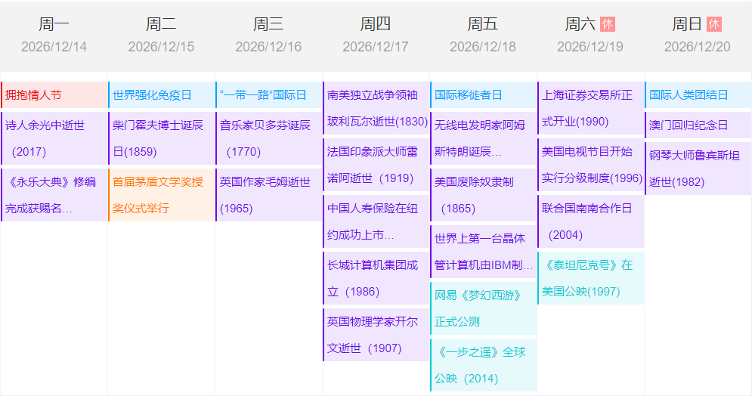Open 《一步之遥》全球公映 (2014) entry
The height and width of the screenshot is (396, 755).
(x=484, y=365)
